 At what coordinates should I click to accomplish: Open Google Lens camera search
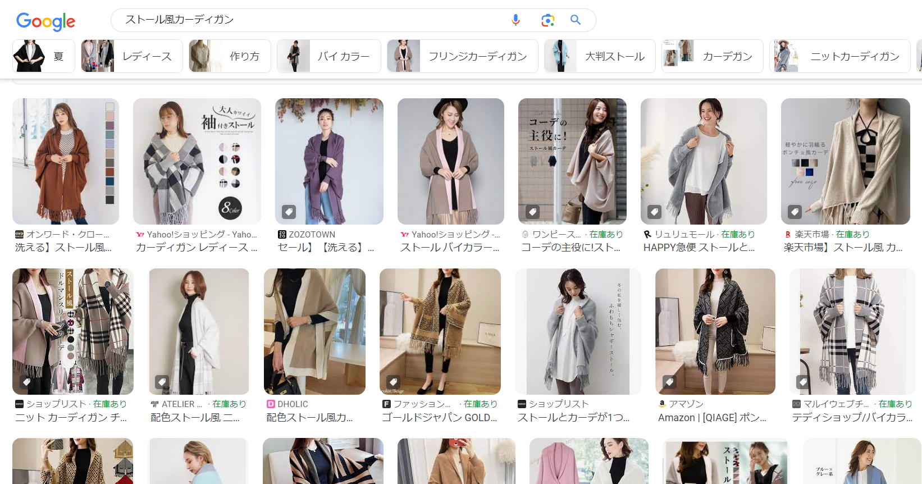[547, 20]
